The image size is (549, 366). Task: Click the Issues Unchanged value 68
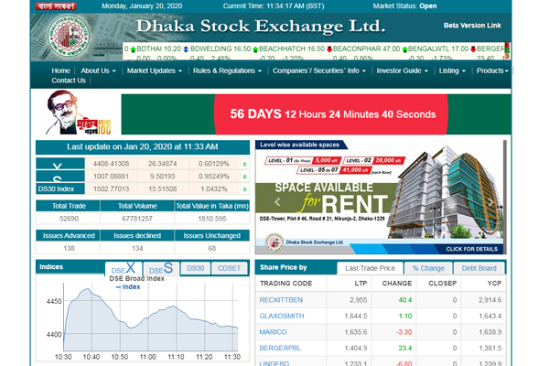(212, 248)
